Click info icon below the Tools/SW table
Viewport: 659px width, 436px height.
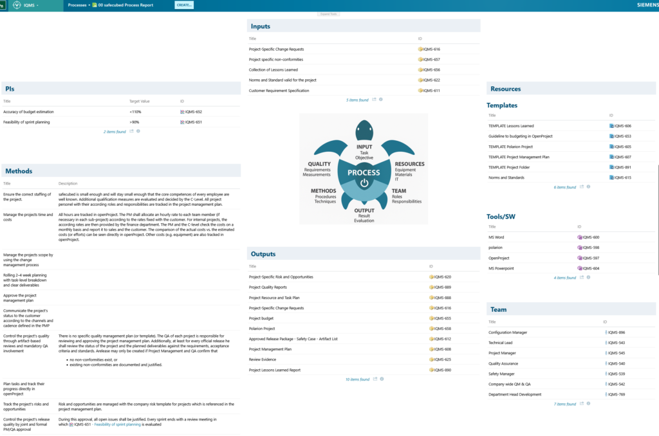[588, 278]
